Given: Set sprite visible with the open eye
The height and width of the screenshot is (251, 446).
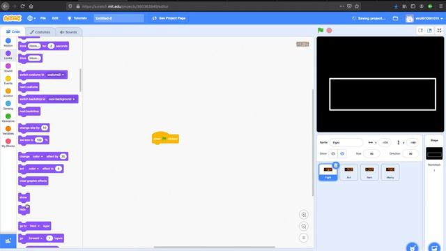Looking at the screenshot, I should click(333, 153).
